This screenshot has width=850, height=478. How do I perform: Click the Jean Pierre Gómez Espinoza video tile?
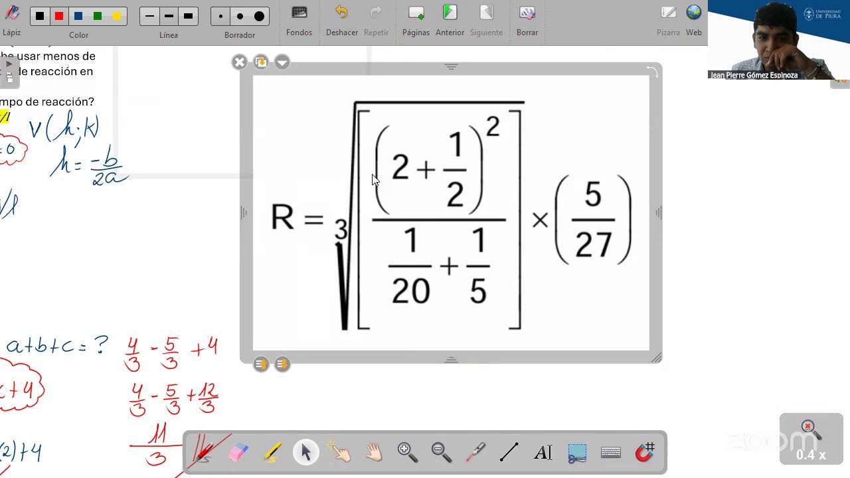(779, 40)
